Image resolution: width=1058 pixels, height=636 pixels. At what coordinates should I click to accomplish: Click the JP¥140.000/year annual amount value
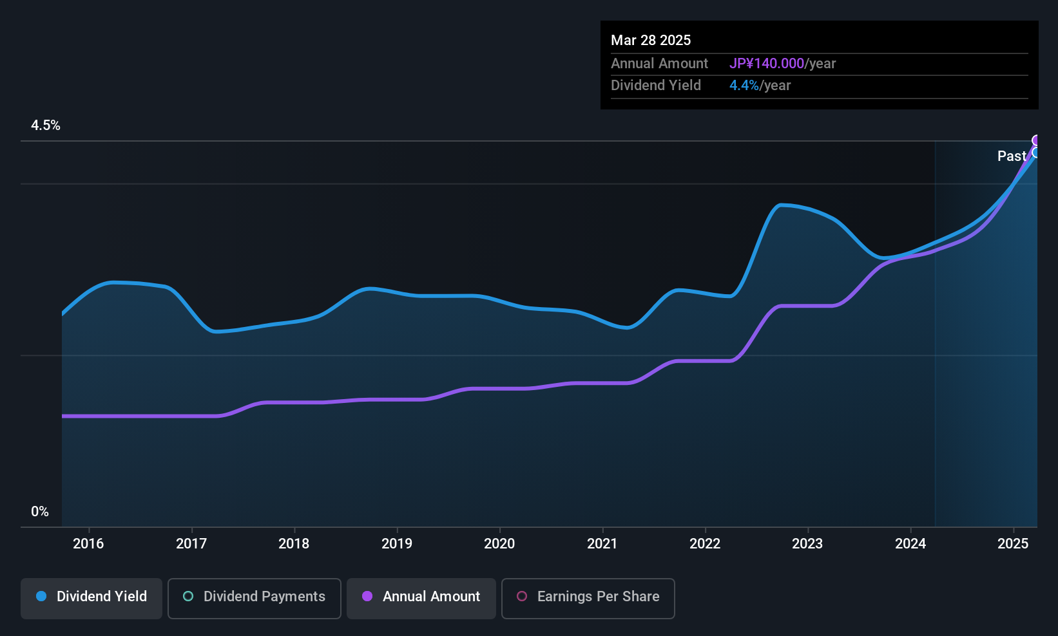[782, 63]
